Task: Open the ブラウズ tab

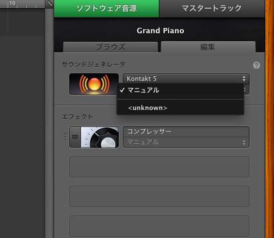Action: (x=111, y=47)
